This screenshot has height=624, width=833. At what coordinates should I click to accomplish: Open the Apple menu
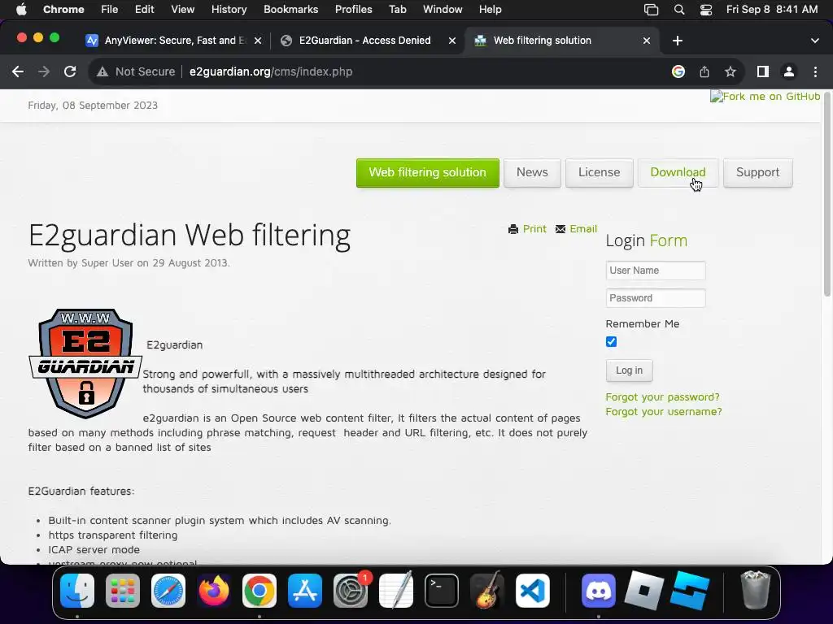click(21, 9)
